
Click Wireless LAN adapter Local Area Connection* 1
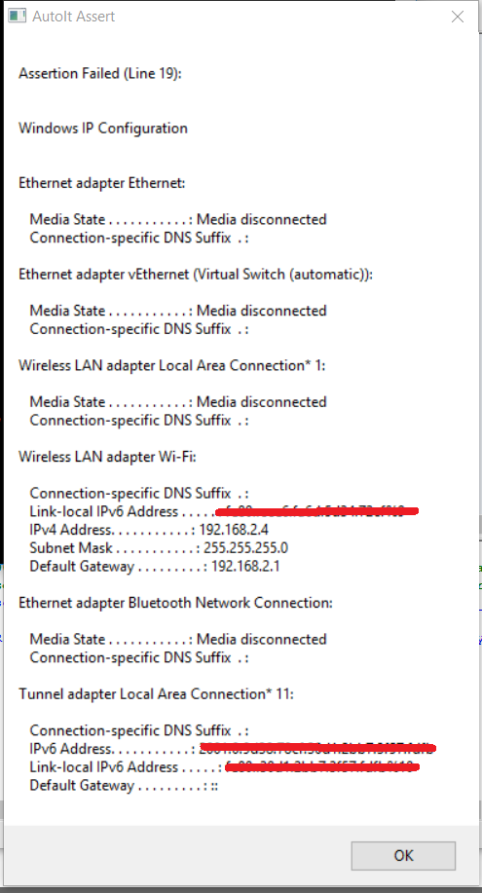click(x=172, y=365)
